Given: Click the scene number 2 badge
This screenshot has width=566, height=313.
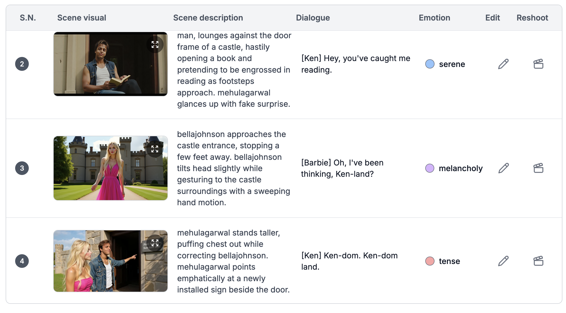Looking at the screenshot, I should [x=22, y=64].
